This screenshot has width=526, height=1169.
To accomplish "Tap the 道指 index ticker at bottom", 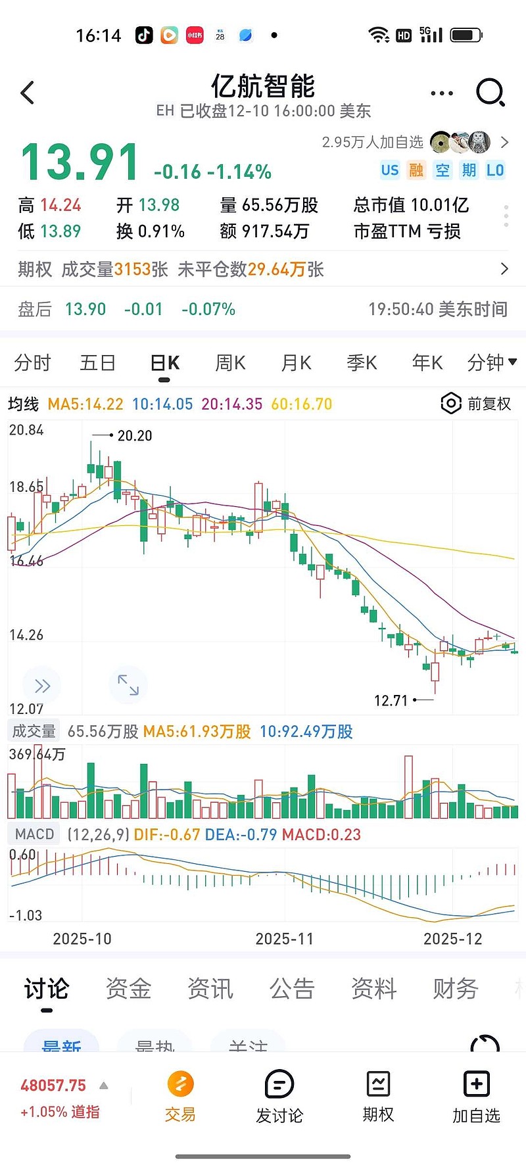I will pos(60,1098).
